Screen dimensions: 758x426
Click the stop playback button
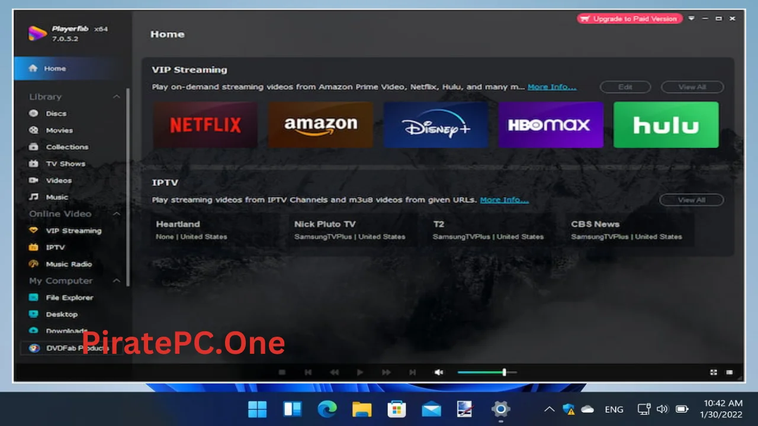point(282,372)
